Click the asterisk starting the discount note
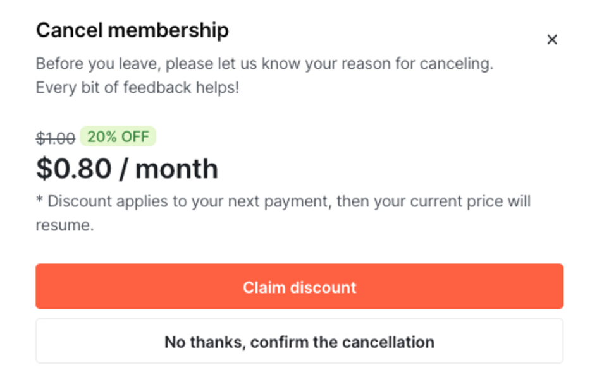 [x=39, y=201]
